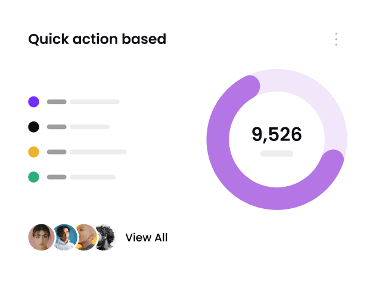376x282 pixels.
Task: Click the dark gray tag next to purple dot
Action: tap(57, 102)
